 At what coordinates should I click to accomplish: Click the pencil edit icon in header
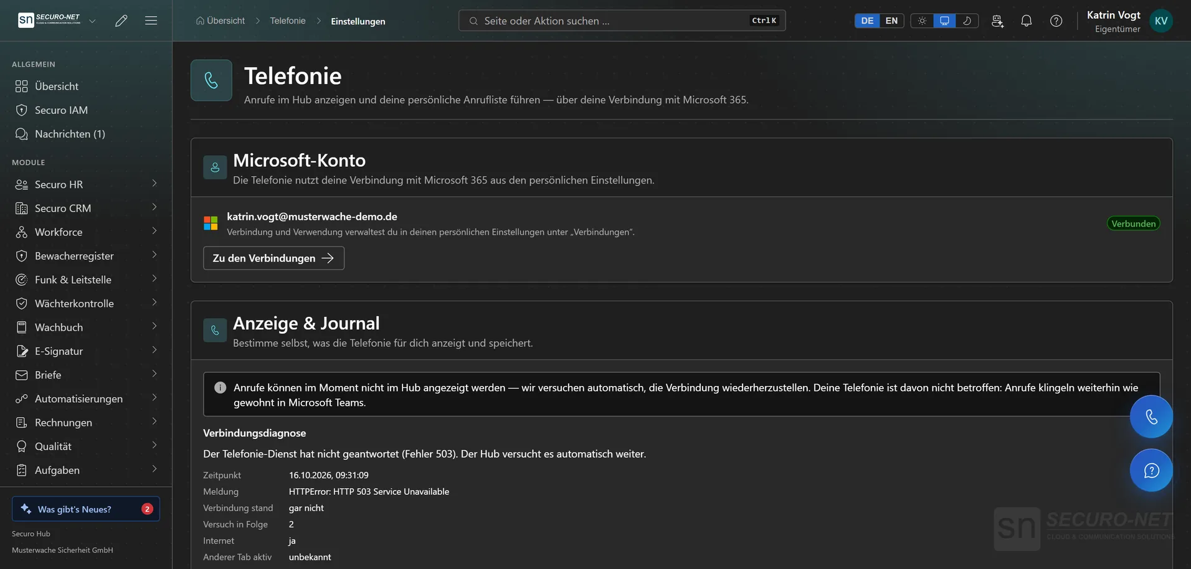coord(121,21)
